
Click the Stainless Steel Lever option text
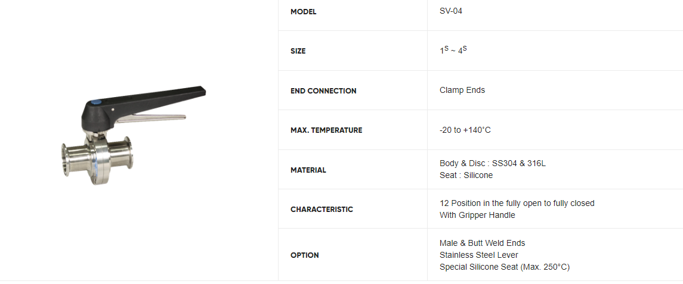479,255
